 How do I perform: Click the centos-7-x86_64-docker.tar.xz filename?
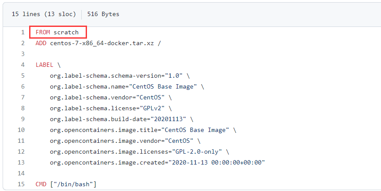(101, 43)
